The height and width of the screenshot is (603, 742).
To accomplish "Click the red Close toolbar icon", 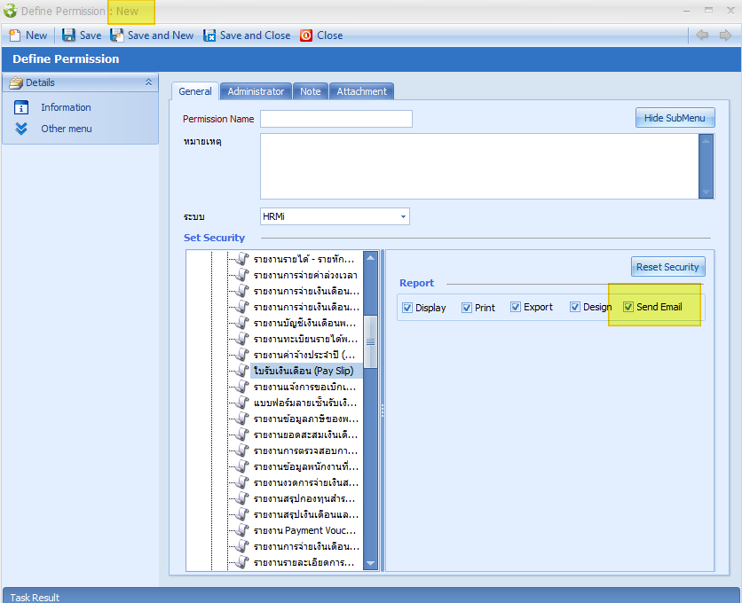I will click(x=306, y=35).
